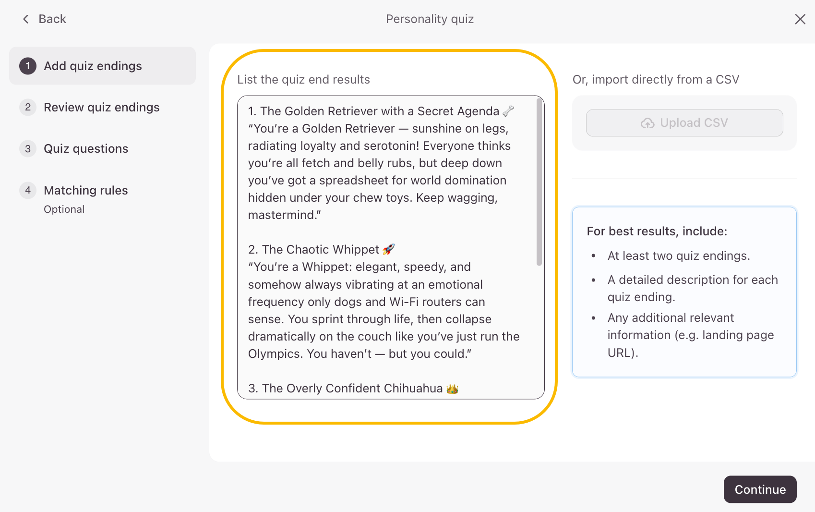The height and width of the screenshot is (512, 815).
Task: Go to Review quiz endings step
Action: [x=101, y=107]
